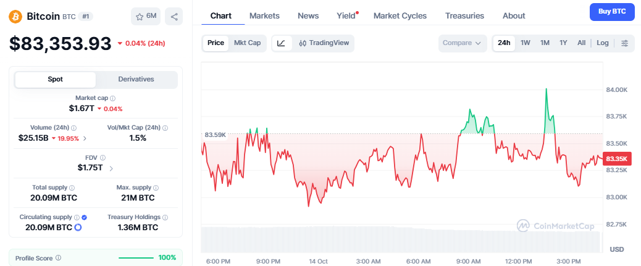Click the 1.5% Vol/Mkt Cap value
Screen dimensions: 641x266
(x=138, y=138)
